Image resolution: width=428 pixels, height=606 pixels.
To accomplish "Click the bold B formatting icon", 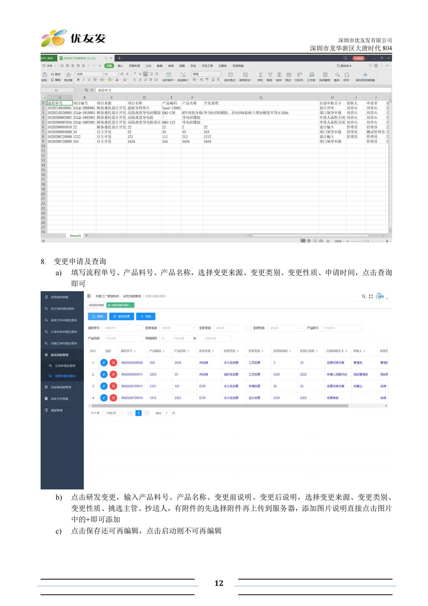I will coord(78,80).
